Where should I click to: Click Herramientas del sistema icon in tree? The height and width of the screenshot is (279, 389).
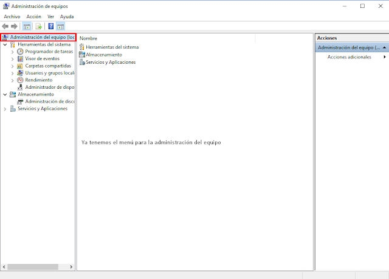[13, 44]
